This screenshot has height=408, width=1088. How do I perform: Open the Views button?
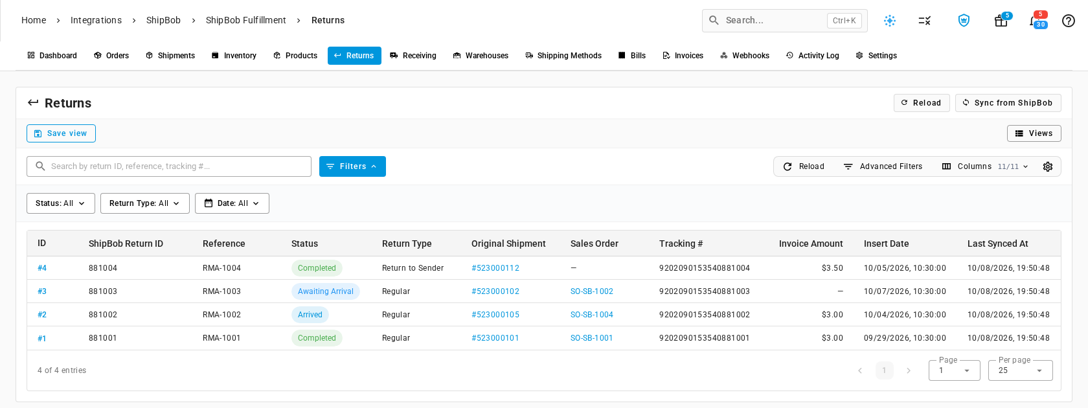pos(1034,133)
